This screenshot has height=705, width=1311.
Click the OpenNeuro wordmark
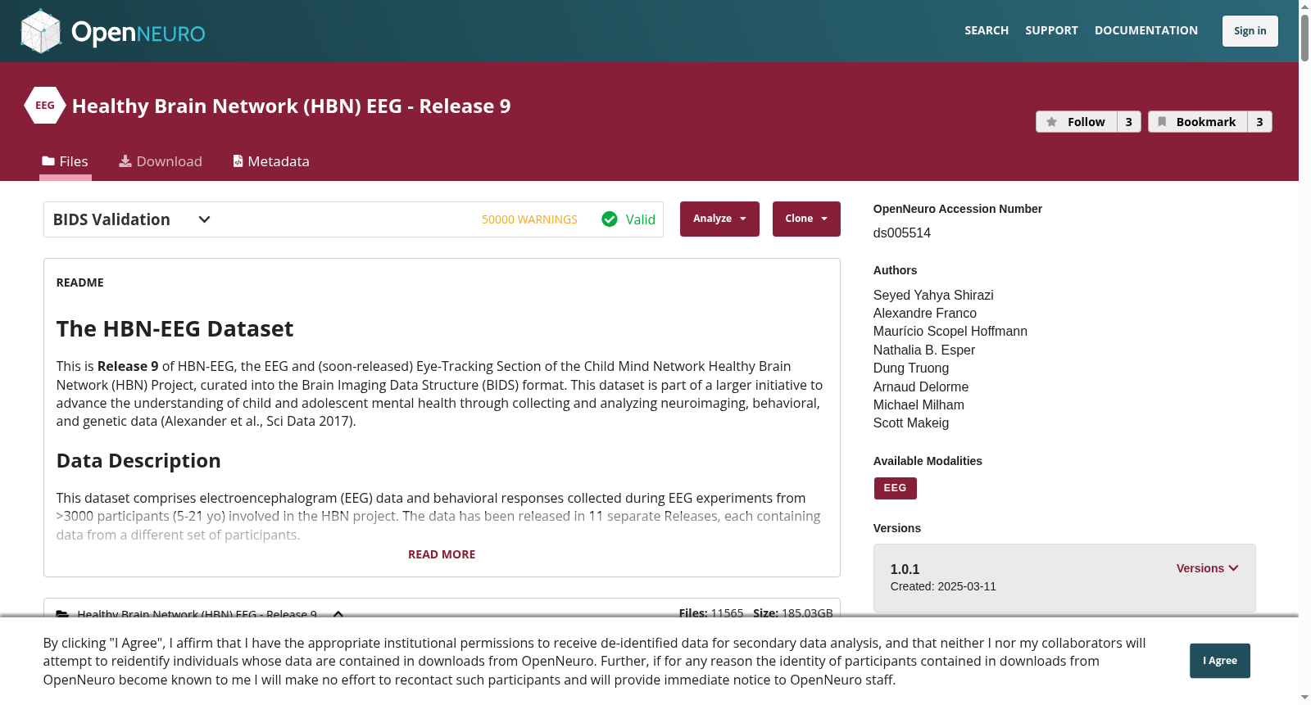pyautogui.click(x=138, y=33)
